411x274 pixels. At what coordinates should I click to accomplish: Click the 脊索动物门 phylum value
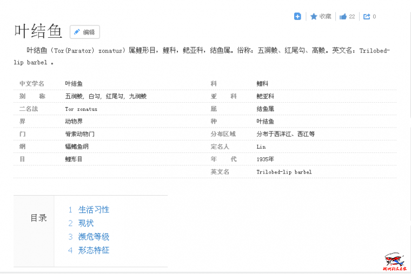(x=79, y=133)
